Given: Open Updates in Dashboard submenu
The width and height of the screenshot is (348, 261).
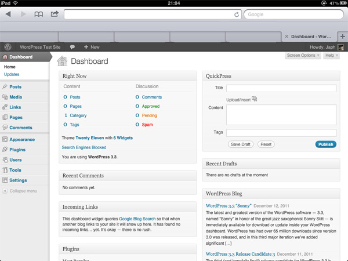Looking at the screenshot, I should pyautogui.click(x=12, y=74).
